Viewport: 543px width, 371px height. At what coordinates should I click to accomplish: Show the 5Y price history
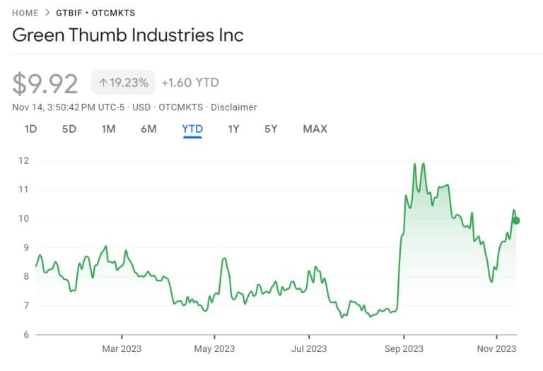point(271,129)
